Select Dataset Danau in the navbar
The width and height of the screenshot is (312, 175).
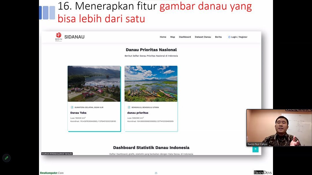203,37
